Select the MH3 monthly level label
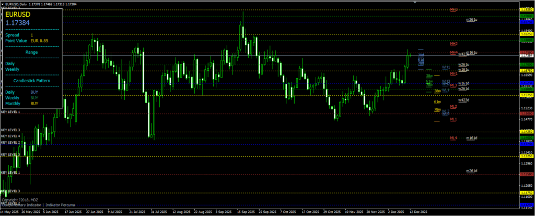The image size is (535, 216). coord(453,9)
